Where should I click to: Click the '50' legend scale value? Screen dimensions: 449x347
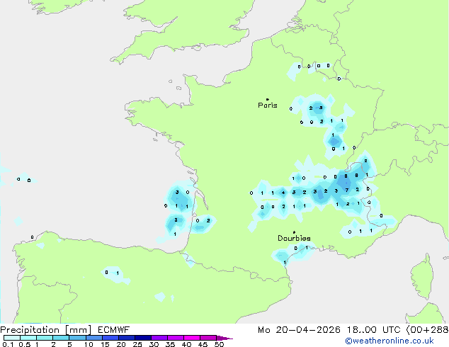(x=219, y=344)
